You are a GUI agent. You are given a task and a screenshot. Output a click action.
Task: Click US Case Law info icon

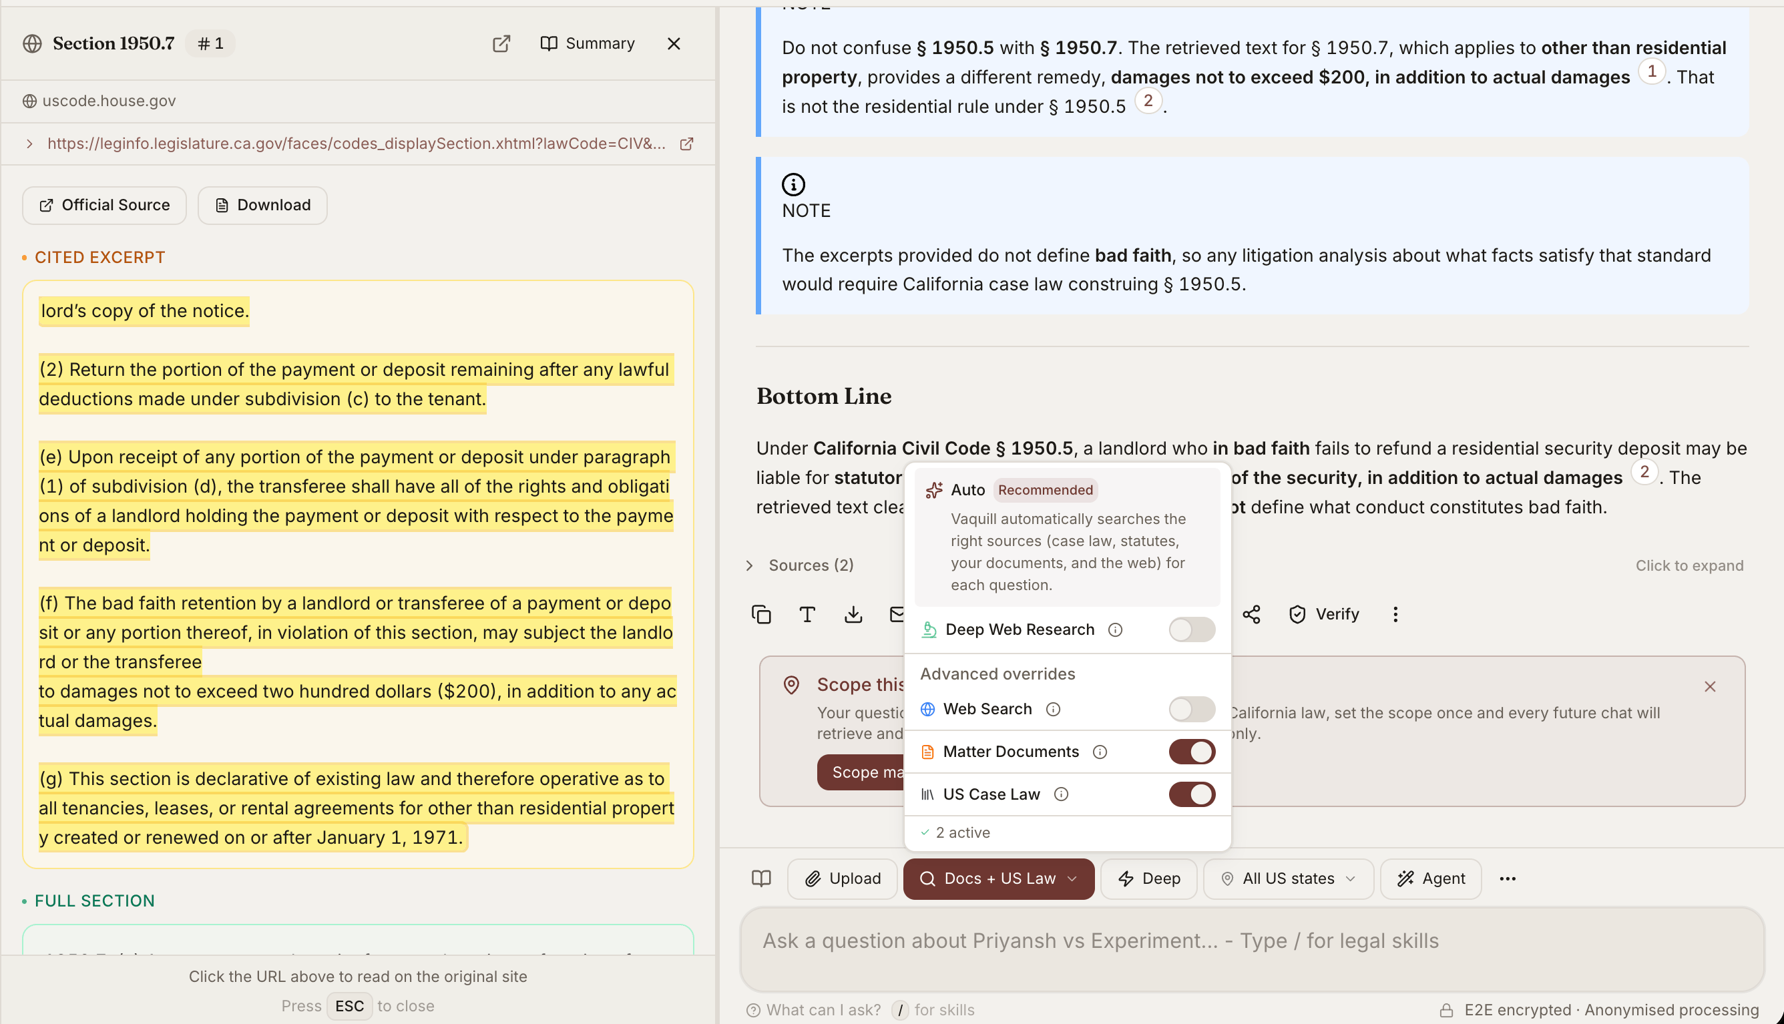[x=1061, y=794]
